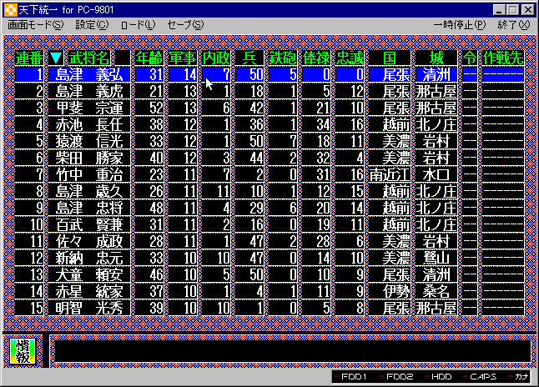
Task: Click the HDD status indicator
Action: [x=441, y=378]
